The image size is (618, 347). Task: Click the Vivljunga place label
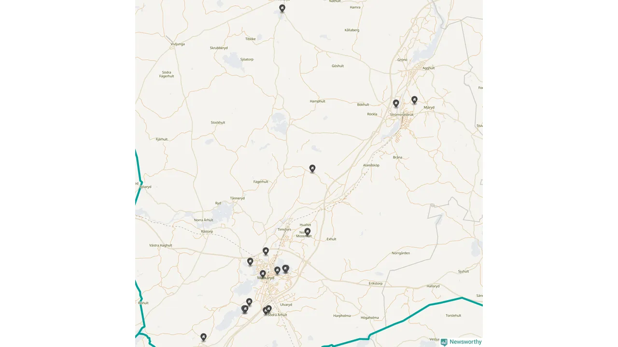click(x=178, y=44)
